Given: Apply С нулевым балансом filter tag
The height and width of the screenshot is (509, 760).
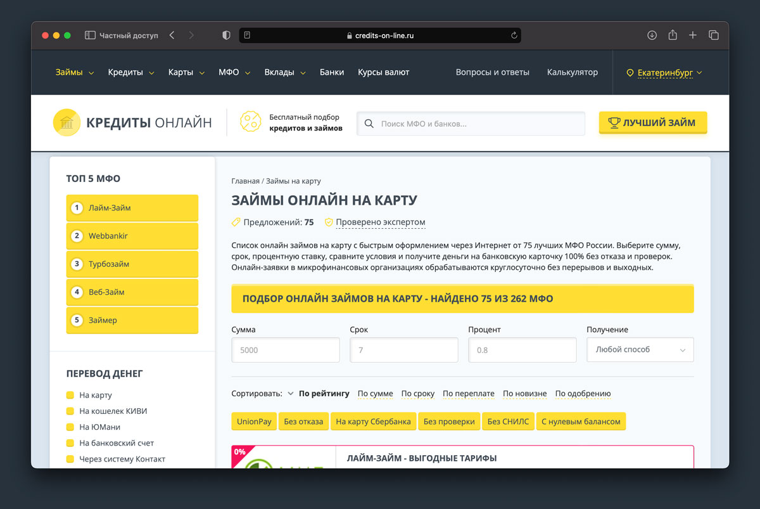Looking at the screenshot, I should [581, 422].
